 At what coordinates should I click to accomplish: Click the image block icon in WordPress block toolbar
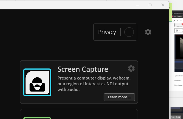tap(177, 31)
